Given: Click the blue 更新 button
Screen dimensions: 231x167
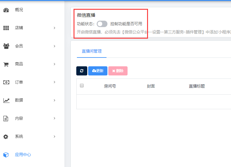Looking at the screenshot, I should 98,71.
